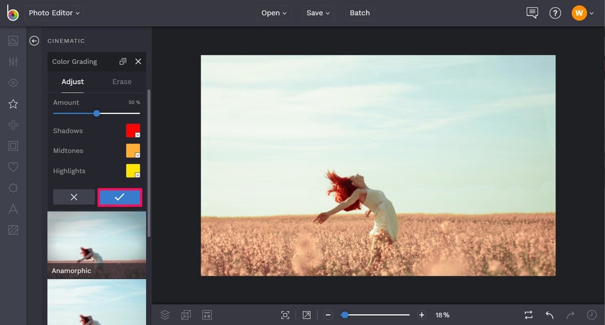Open the Open dropdown menu
This screenshot has height=325, width=605.
pyautogui.click(x=274, y=13)
